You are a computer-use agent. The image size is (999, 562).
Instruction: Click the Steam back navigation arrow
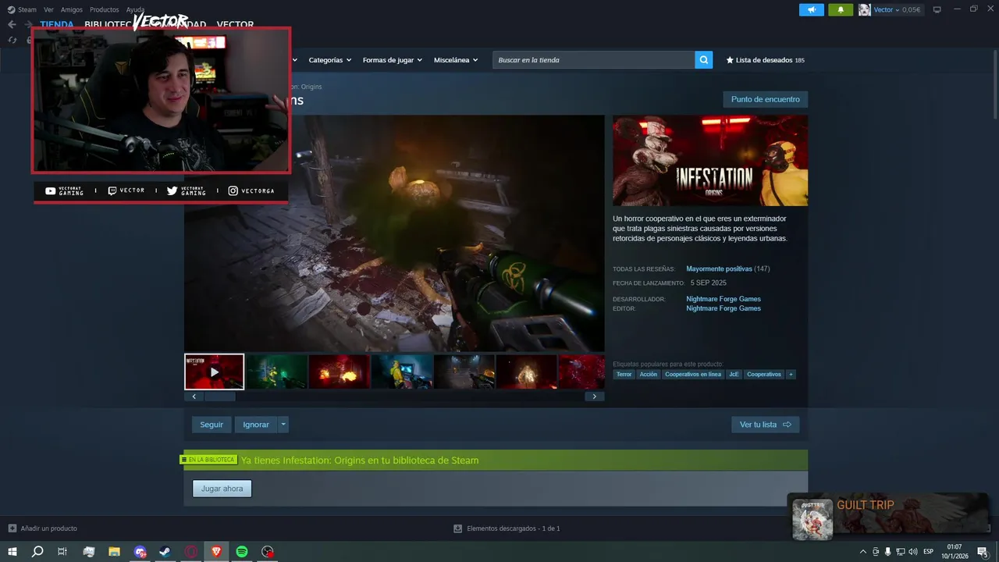click(x=12, y=24)
